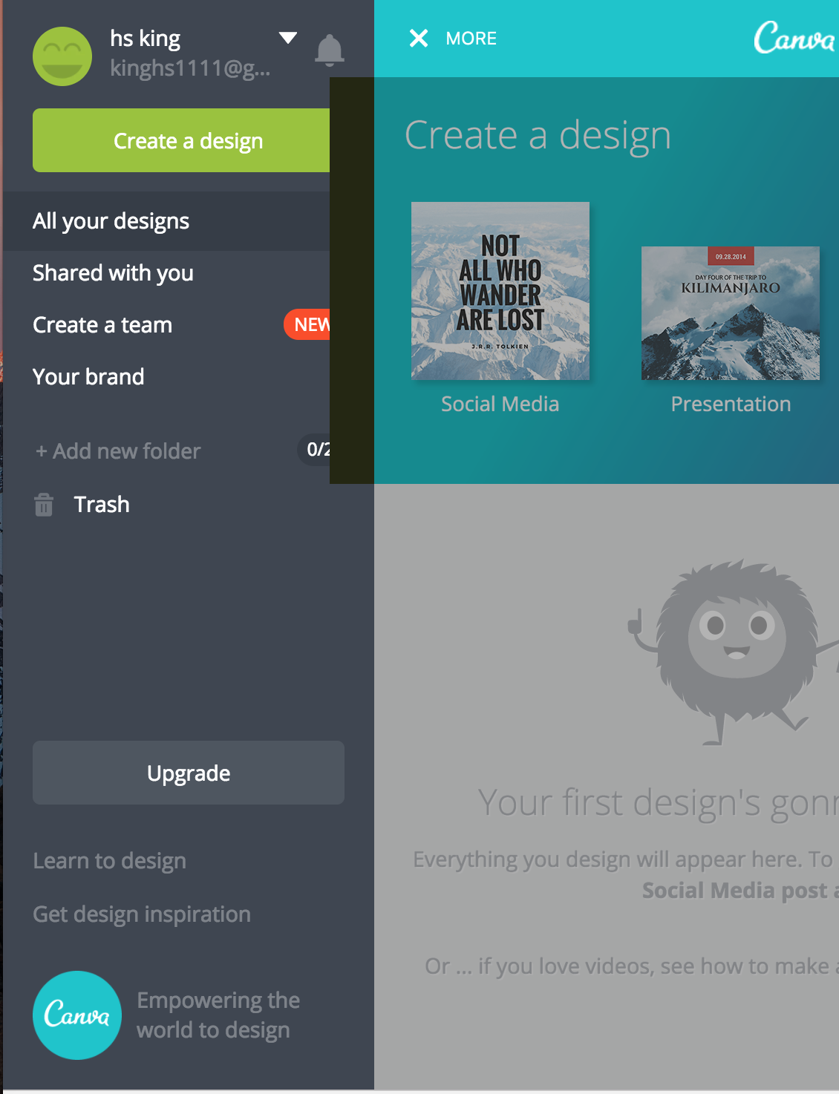Viewport: 839px width, 1094px height.
Task: Open the Learn to design link
Action: (110, 861)
